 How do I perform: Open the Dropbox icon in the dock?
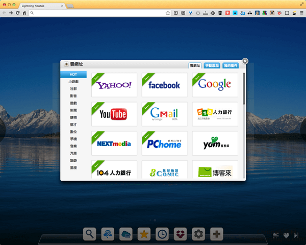pyautogui.click(x=181, y=234)
